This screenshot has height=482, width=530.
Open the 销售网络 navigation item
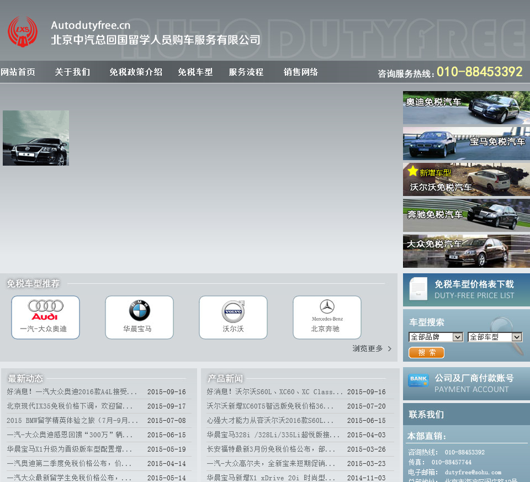(x=301, y=72)
